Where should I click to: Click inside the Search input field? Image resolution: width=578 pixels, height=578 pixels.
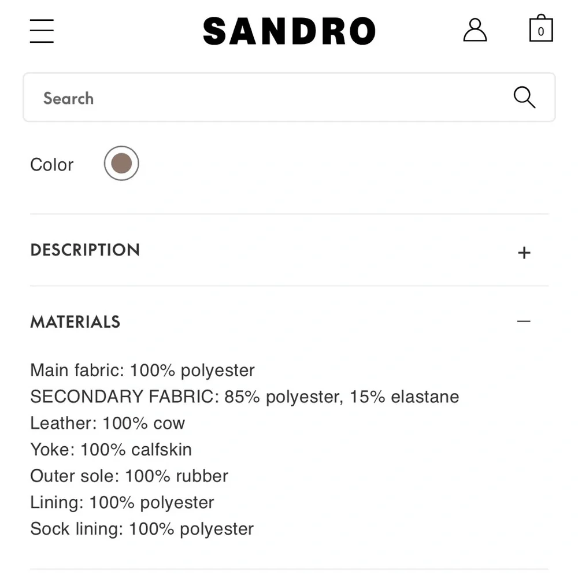tap(231, 98)
